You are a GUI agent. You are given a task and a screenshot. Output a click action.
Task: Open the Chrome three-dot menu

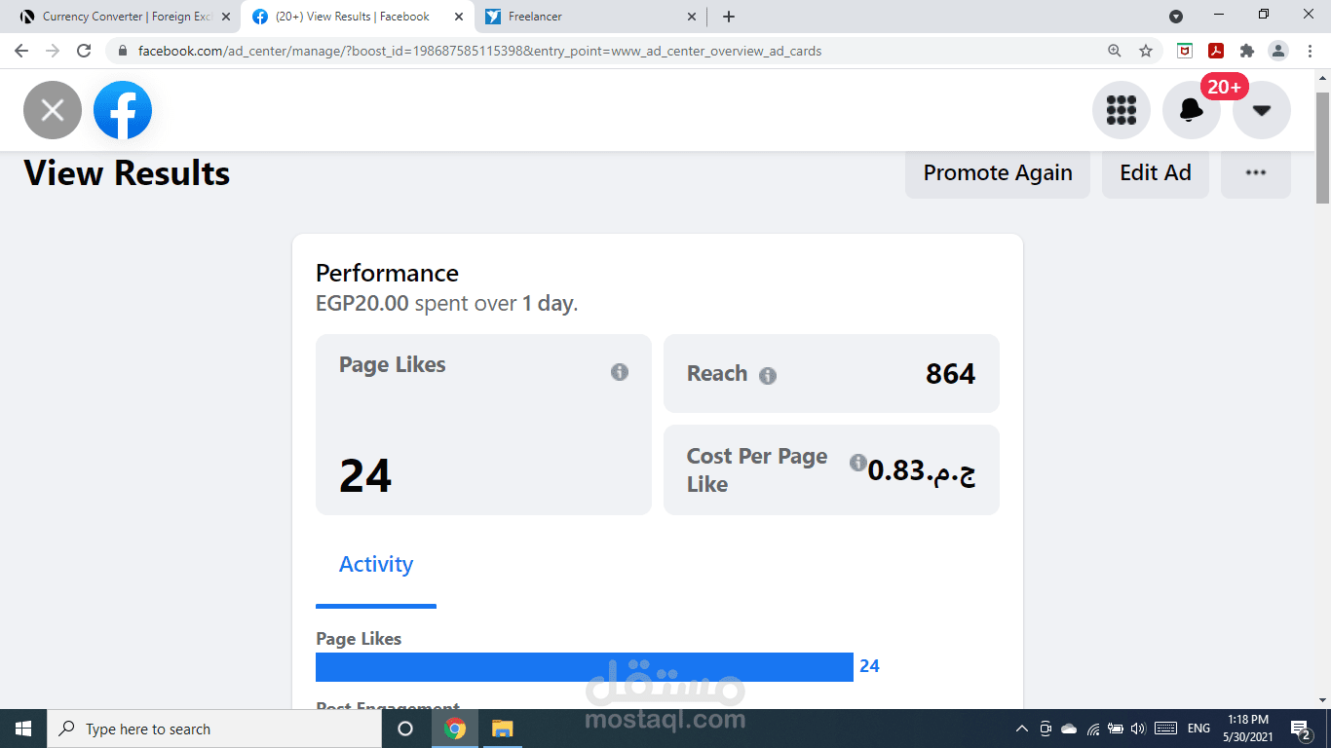[x=1310, y=51]
